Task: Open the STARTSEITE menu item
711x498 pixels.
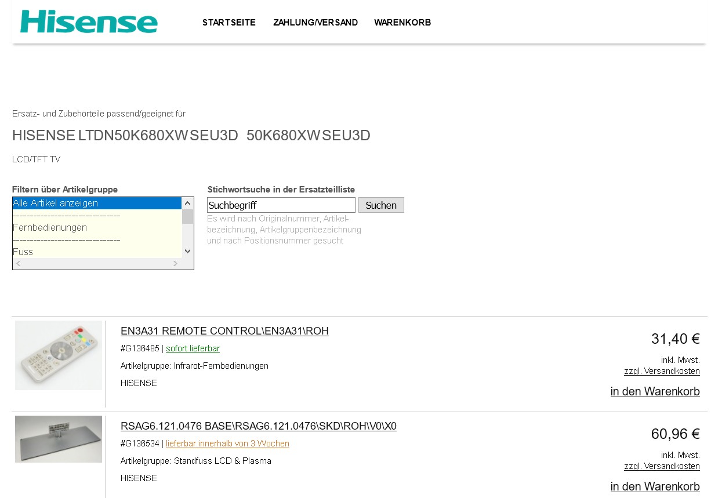Action: (229, 23)
